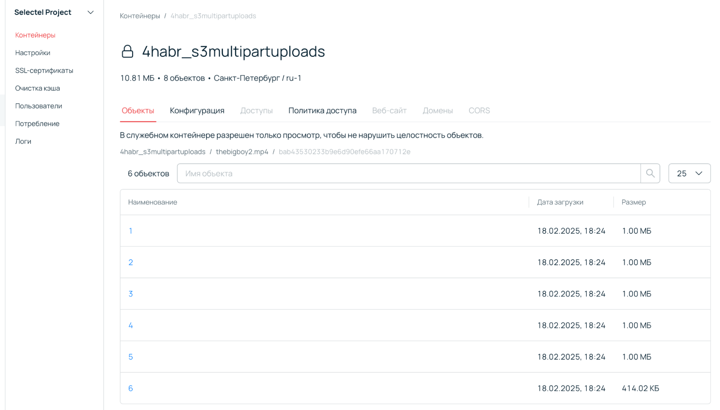Image resolution: width=720 pixels, height=410 pixels.
Task: Open Логи in the sidebar
Action: pyautogui.click(x=23, y=141)
